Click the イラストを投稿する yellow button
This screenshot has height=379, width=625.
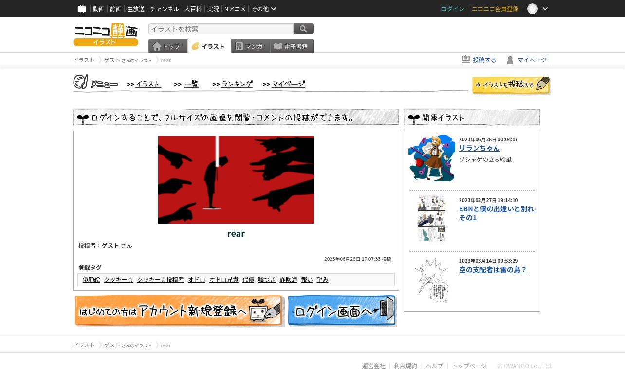point(511,85)
